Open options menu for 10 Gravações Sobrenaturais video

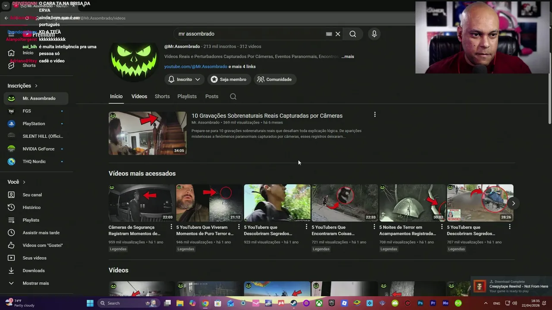click(375, 115)
